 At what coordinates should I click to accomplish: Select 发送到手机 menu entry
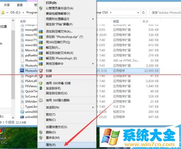[53, 88]
